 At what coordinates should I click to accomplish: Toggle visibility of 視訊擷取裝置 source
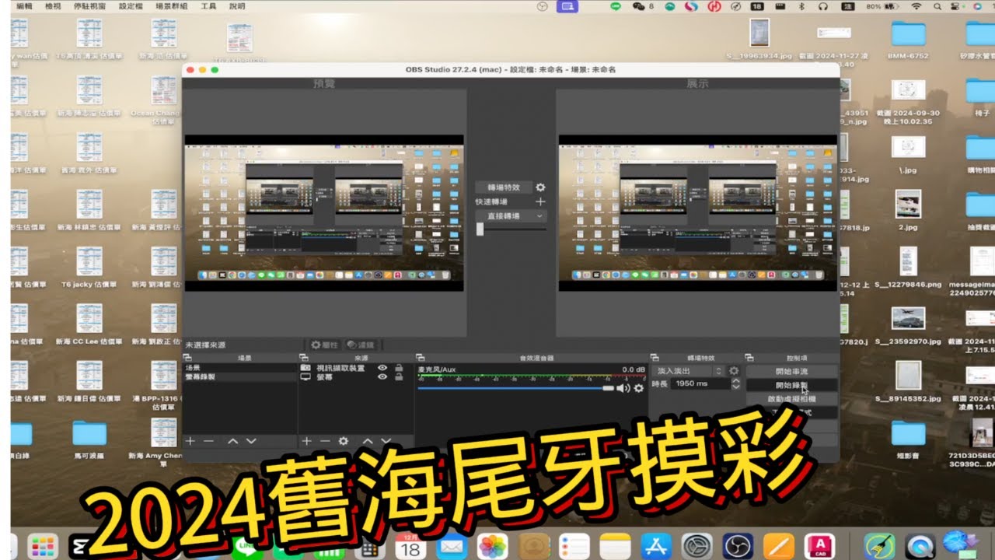point(382,367)
